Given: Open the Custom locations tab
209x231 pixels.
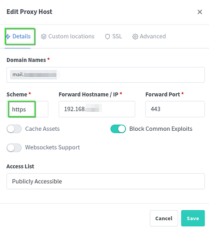Looking at the screenshot, I should click(x=67, y=36).
